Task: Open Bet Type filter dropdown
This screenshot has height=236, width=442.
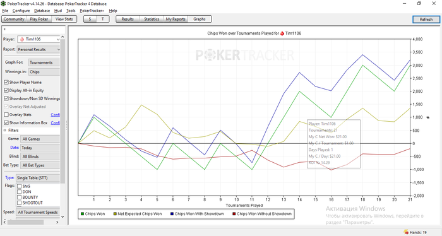Action: 40,165
